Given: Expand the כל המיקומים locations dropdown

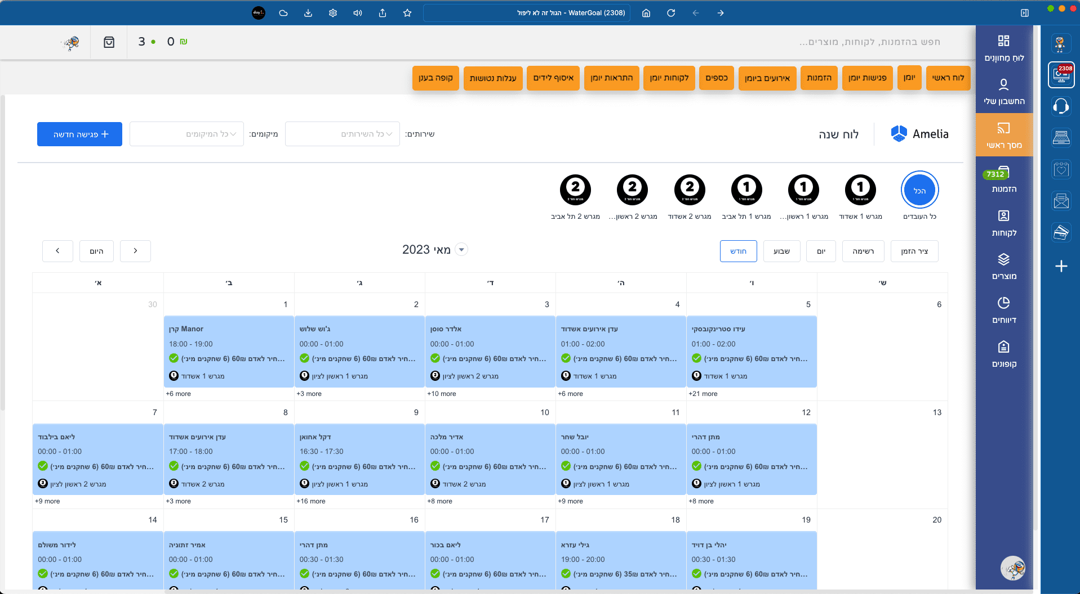Looking at the screenshot, I should [187, 134].
